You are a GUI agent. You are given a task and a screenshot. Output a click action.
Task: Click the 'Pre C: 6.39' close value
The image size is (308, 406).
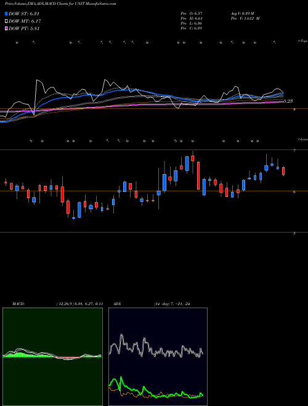192,28
